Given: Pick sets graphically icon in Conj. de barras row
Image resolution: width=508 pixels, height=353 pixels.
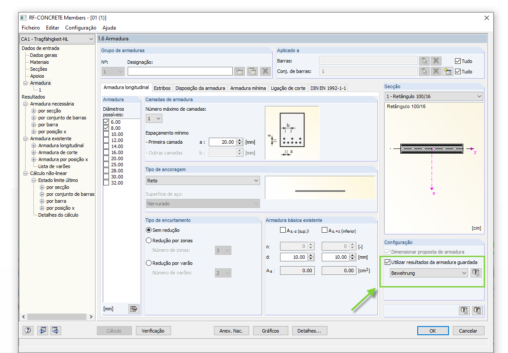Looking at the screenshot, I should point(424,71).
